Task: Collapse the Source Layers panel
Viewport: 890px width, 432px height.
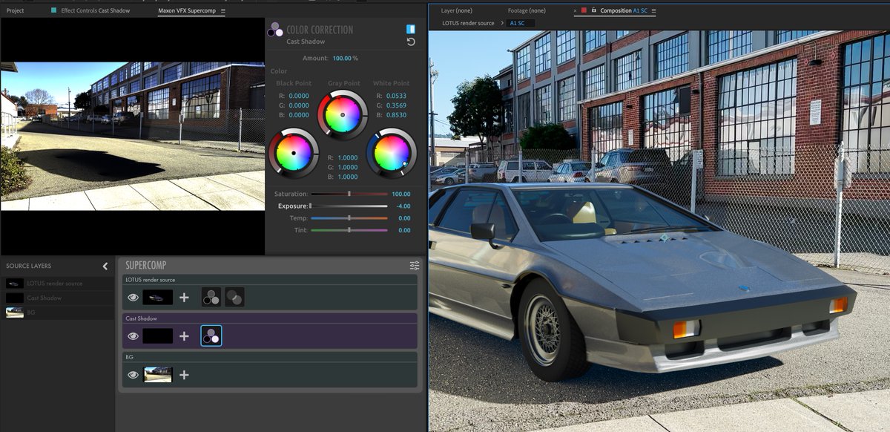Action: (105, 266)
